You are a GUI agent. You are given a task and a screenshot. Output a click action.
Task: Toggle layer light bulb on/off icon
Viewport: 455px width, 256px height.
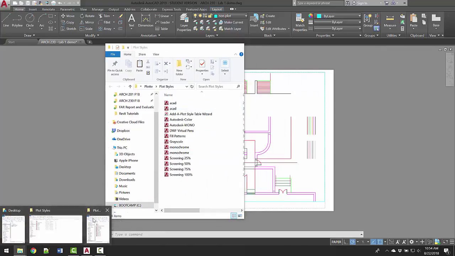[x=195, y=16]
